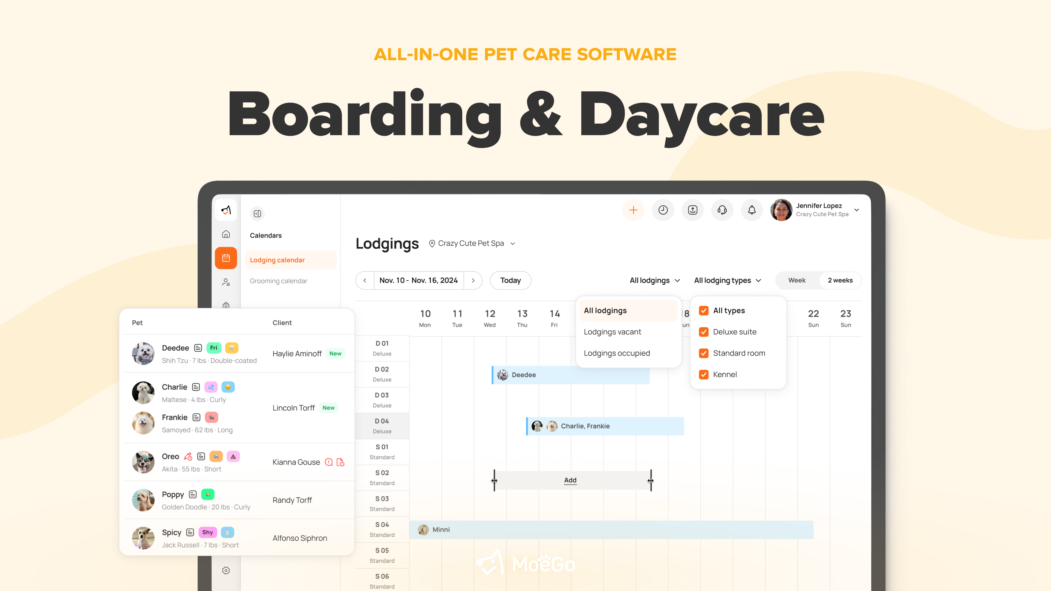This screenshot has width=1051, height=591.
Task: Open the headset support icon
Action: point(722,210)
